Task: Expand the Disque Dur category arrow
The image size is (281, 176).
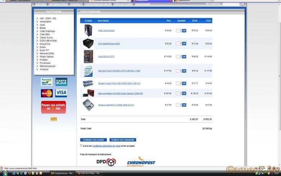Action: click(x=37, y=44)
